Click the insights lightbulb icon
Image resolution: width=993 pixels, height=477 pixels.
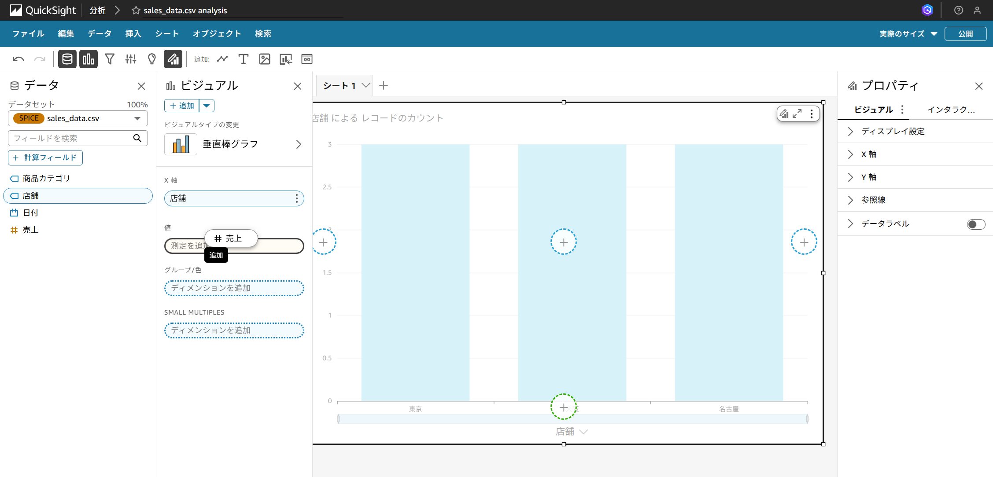[x=152, y=59]
